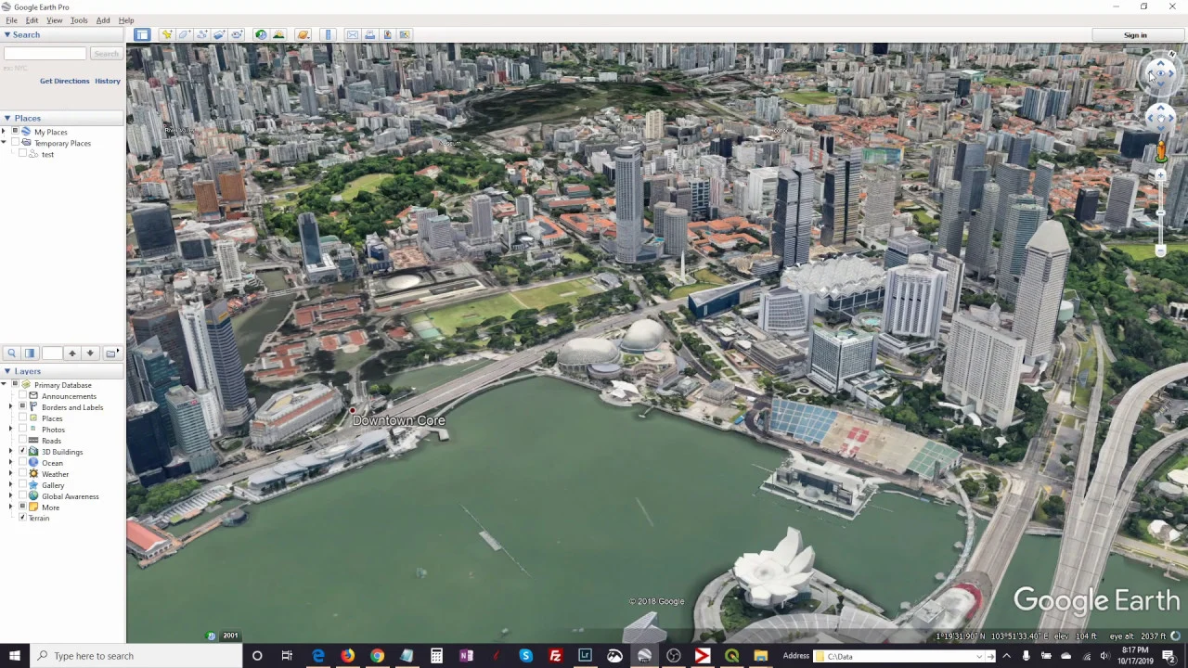Expand the Global Awareness node

(x=11, y=496)
